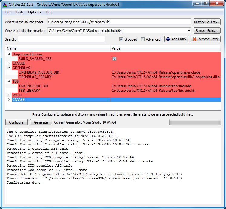Select the TBB_LIBRARY entry
The image size is (226, 209).
point(29,91)
